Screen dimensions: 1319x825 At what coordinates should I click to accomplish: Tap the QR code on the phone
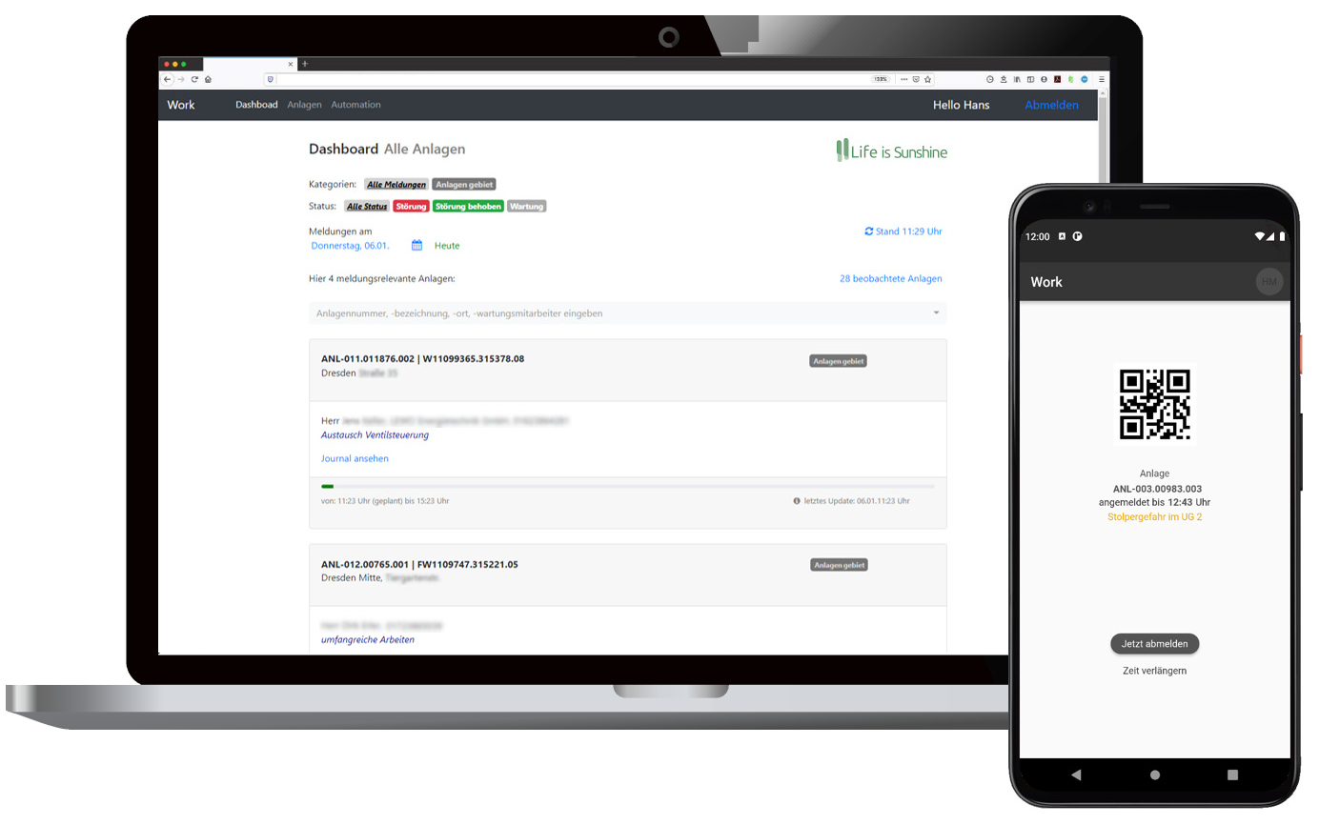pyautogui.click(x=1154, y=405)
